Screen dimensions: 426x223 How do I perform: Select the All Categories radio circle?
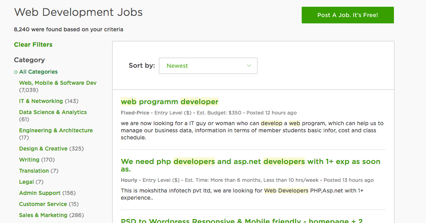[16, 72]
